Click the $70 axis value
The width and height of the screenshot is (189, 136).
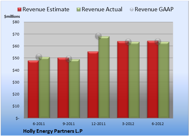[x=16, y=34]
